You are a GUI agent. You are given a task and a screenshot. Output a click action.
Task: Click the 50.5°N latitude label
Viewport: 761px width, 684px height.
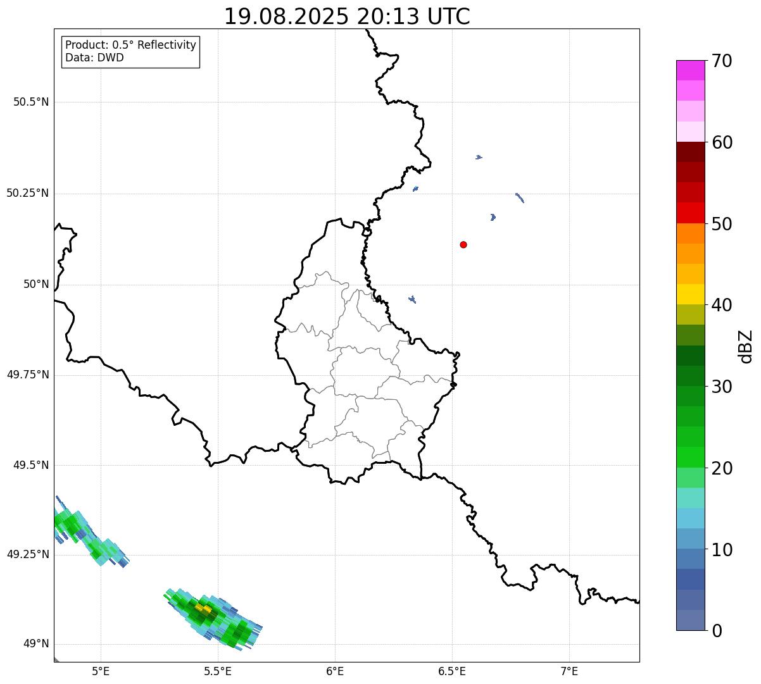tap(31, 102)
